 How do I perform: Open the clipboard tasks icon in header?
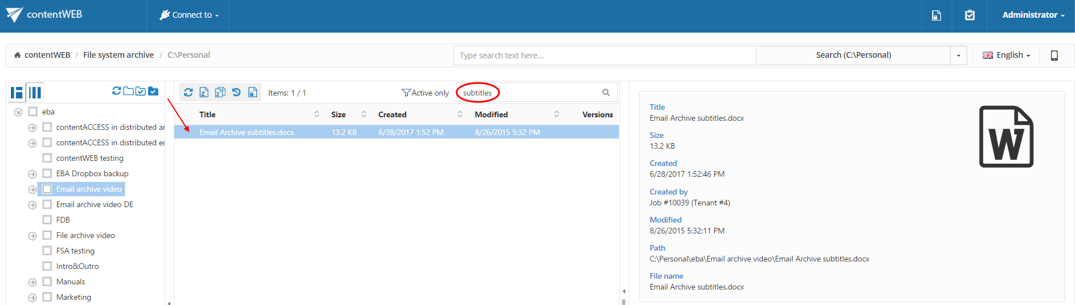click(x=969, y=15)
